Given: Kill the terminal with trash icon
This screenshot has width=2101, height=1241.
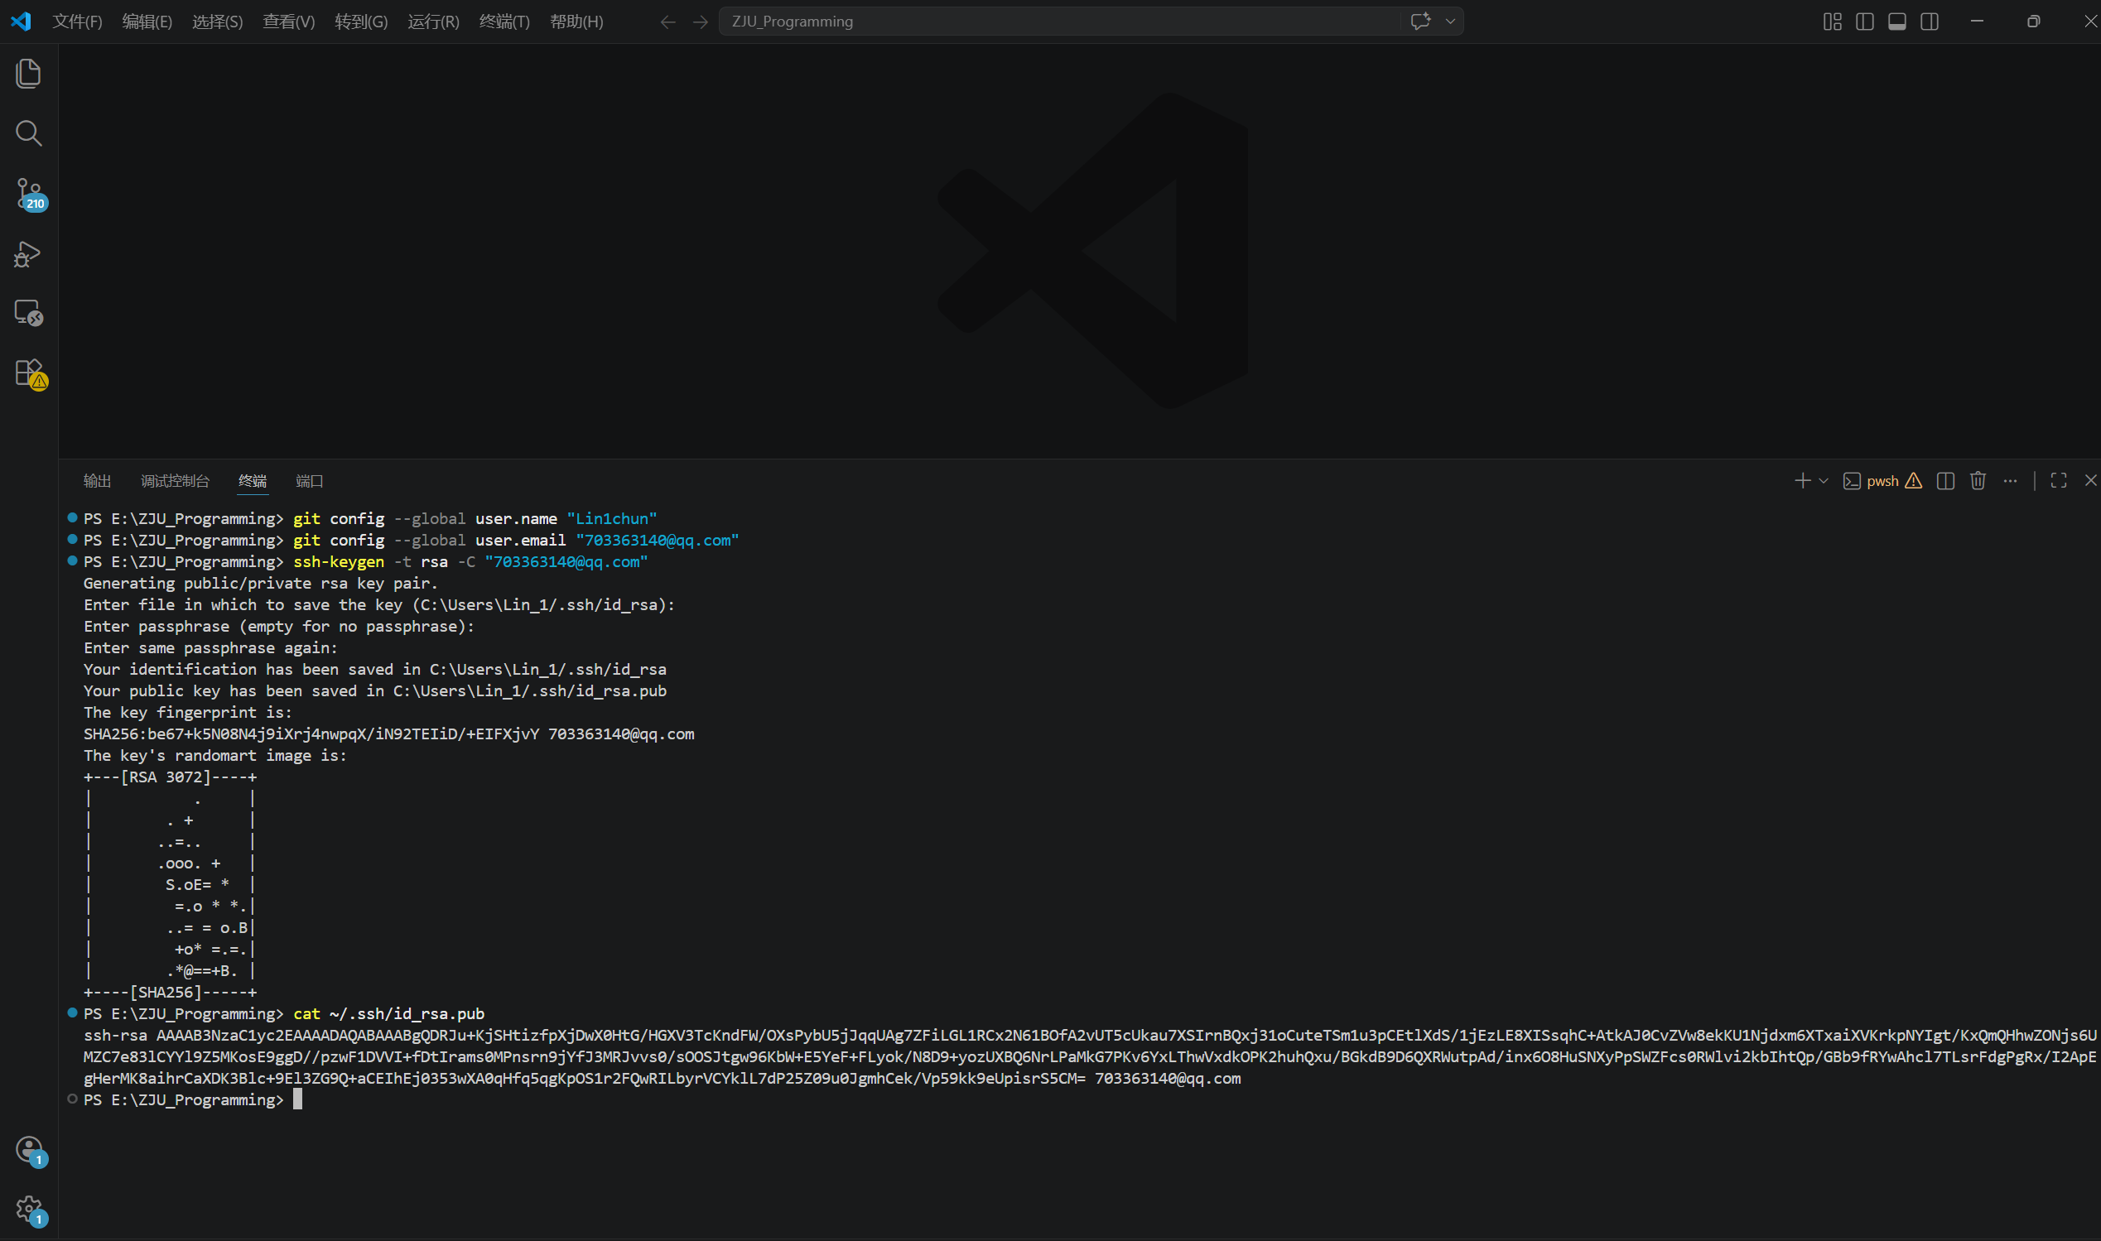Looking at the screenshot, I should (1978, 481).
